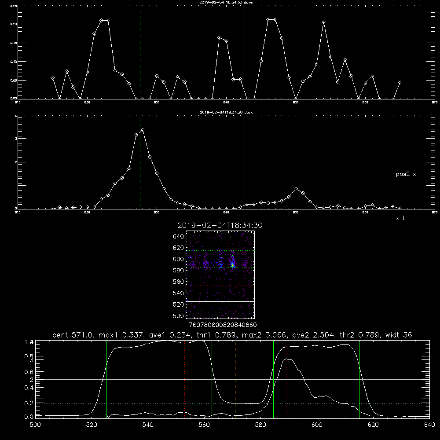Screen dimensions: 440x440
Task: Click the orange dashed center line in bottom plot
Action: (235, 379)
